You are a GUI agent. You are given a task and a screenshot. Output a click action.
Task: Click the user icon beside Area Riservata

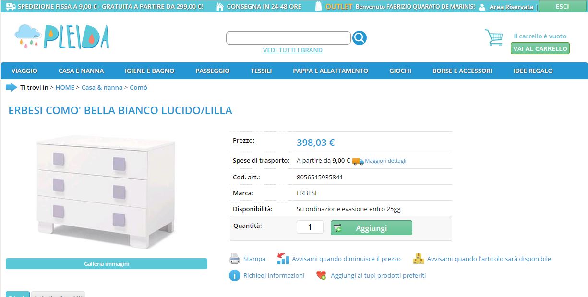(x=482, y=7)
